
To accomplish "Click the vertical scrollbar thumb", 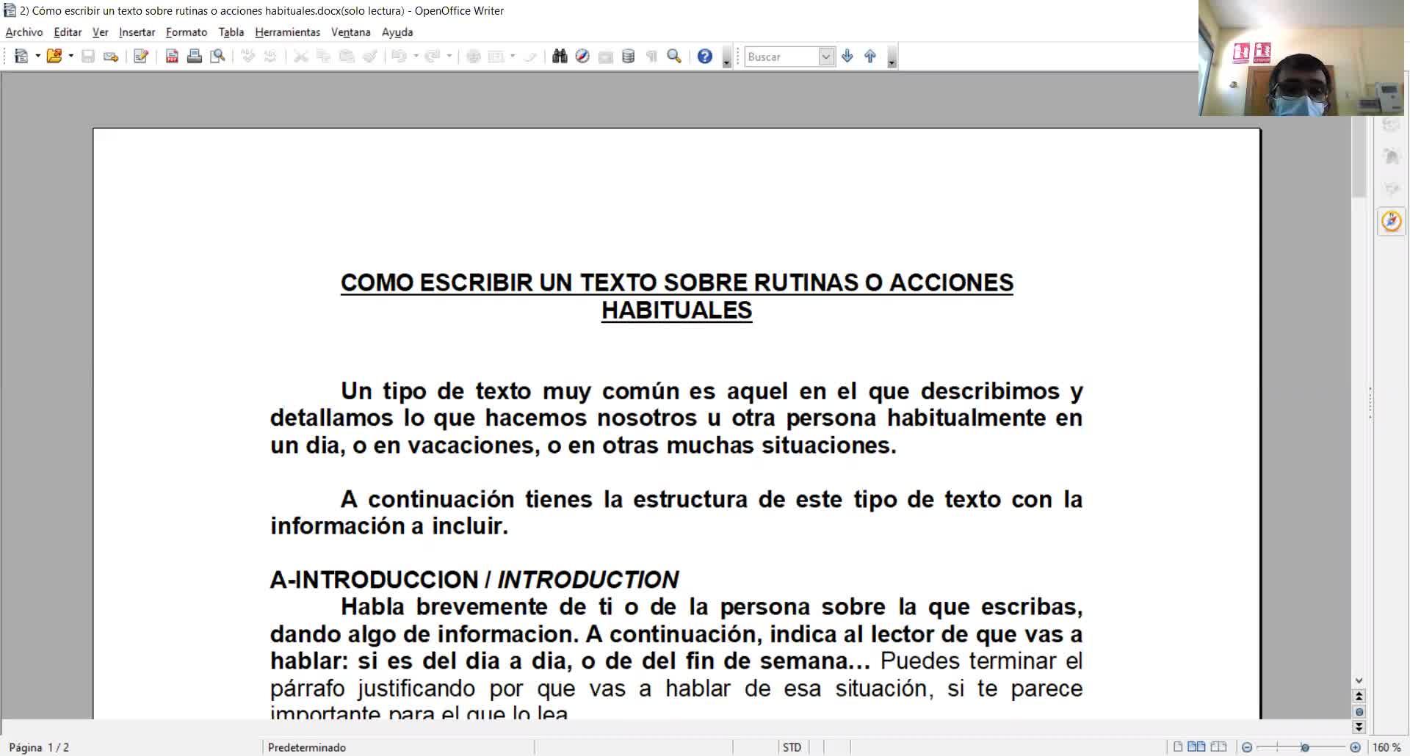I will (x=1359, y=156).
